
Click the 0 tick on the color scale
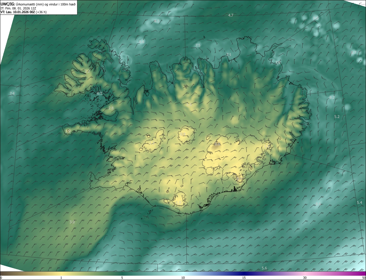point(1,278)
